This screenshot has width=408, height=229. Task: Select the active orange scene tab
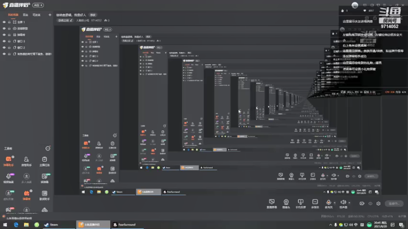pos(13,15)
